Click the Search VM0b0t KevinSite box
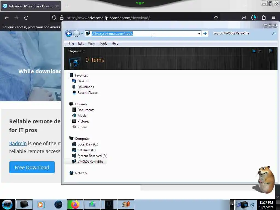 point(241,33)
